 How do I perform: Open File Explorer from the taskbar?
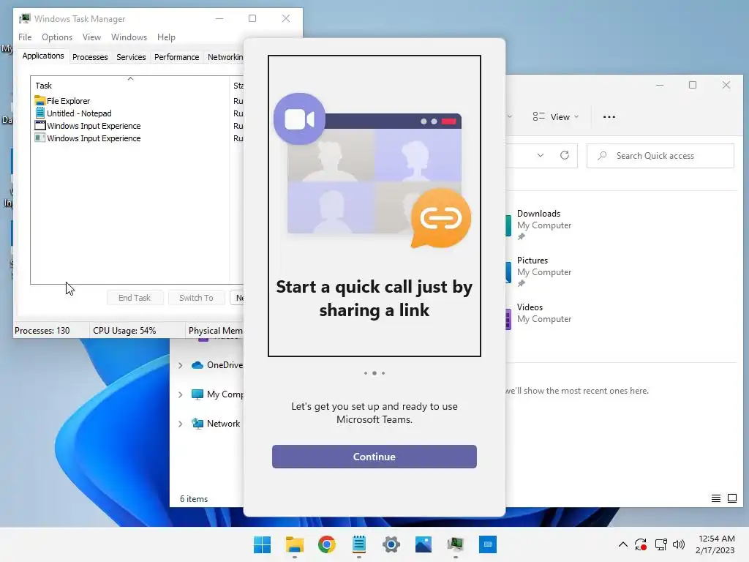[x=295, y=544]
